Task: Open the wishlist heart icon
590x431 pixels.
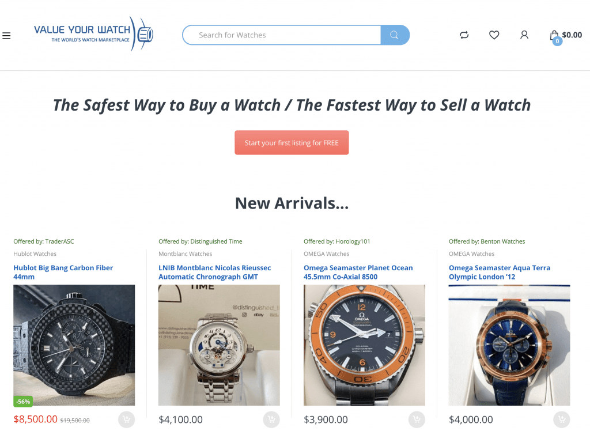Action: (494, 35)
